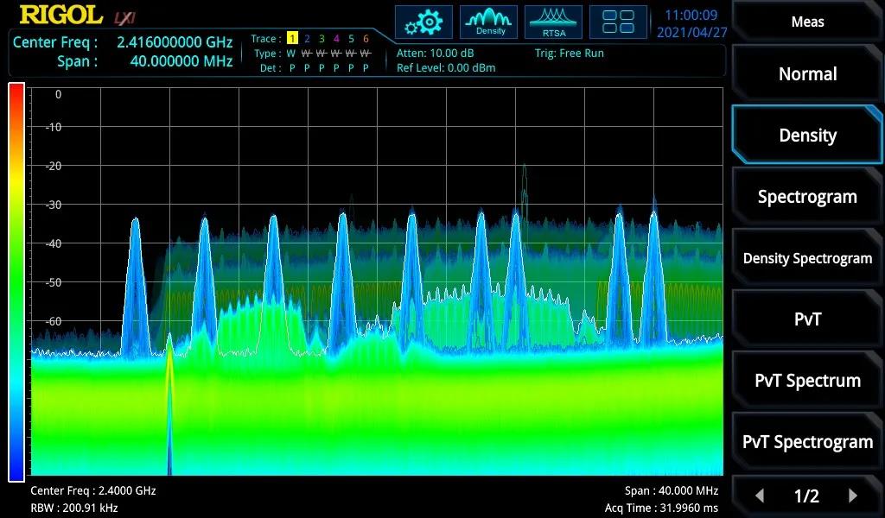Select PvT Spectrogram measurement
The width and height of the screenshot is (885, 518).
(x=807, y=442)
